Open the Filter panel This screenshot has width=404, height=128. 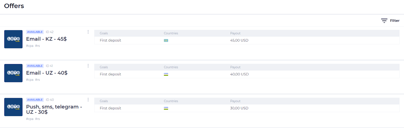click(x=390, y=21)
